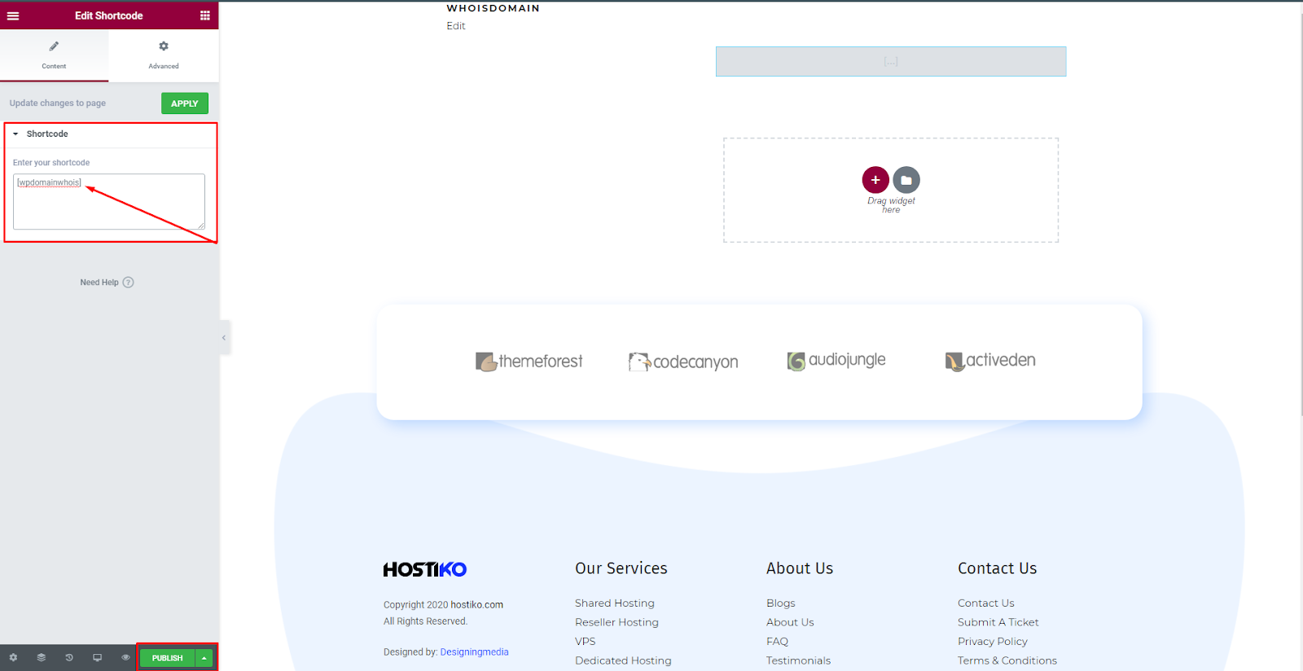This screenshot has width=1303, height=671.
Task: Add a template with the folder icon
Action: [x=906, y=180]
